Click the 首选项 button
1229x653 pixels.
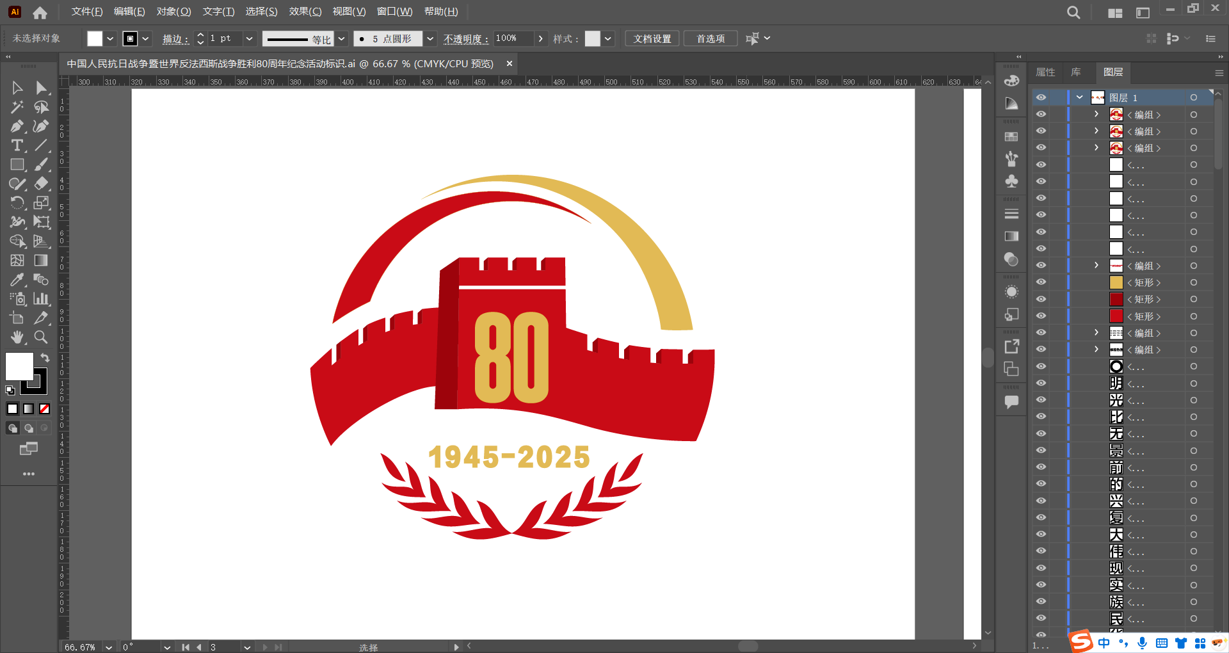point(711,38)
